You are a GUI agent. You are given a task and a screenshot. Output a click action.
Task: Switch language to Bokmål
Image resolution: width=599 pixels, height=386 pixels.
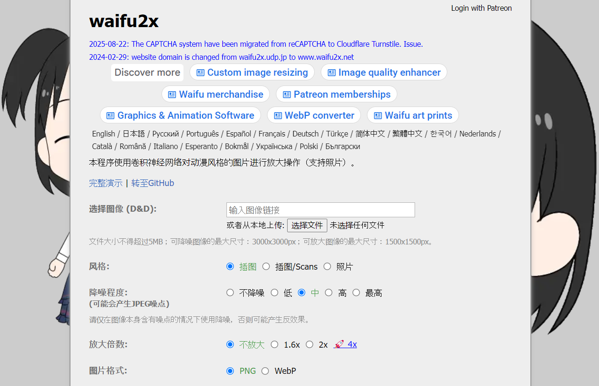[x=236, y=146]
